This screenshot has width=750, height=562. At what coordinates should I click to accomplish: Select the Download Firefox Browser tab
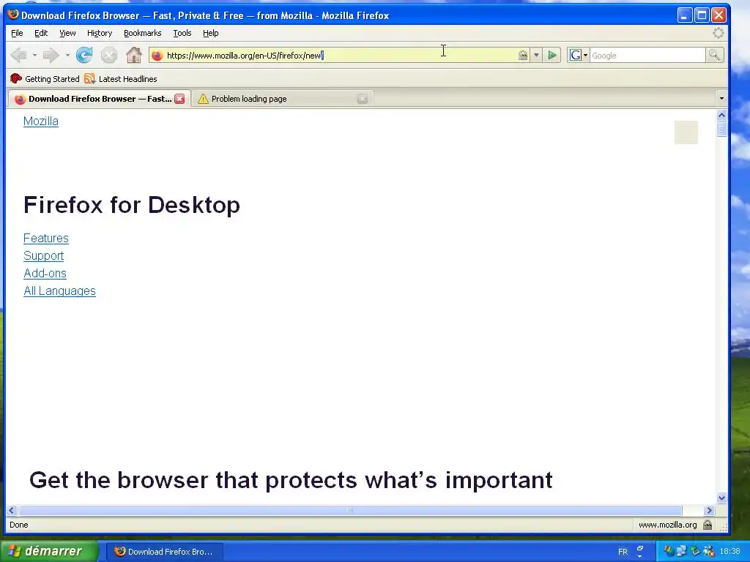click(99, 99)
